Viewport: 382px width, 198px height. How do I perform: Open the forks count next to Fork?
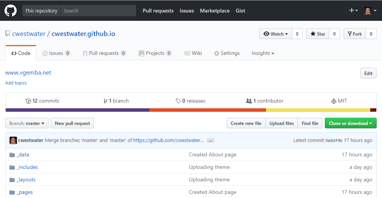(371, 34)
